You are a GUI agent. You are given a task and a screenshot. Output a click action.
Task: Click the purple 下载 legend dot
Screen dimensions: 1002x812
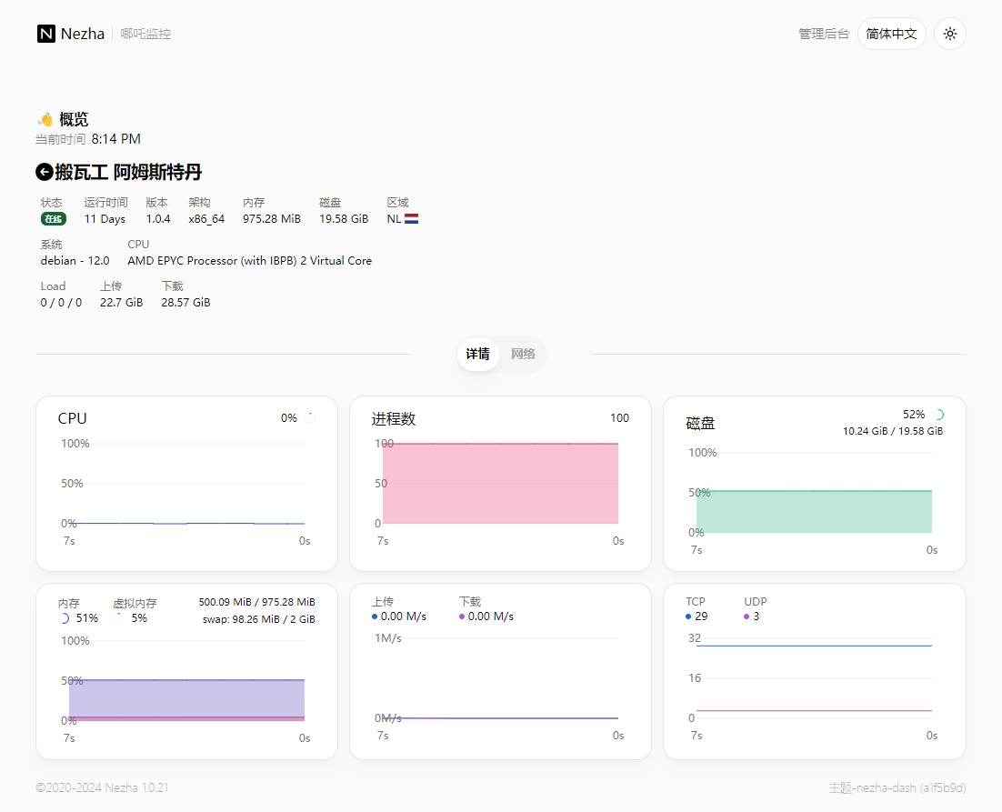pyautogui.click(x=462, y=617)
